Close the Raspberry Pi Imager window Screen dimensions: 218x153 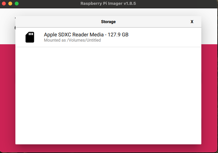coord(4,4)
